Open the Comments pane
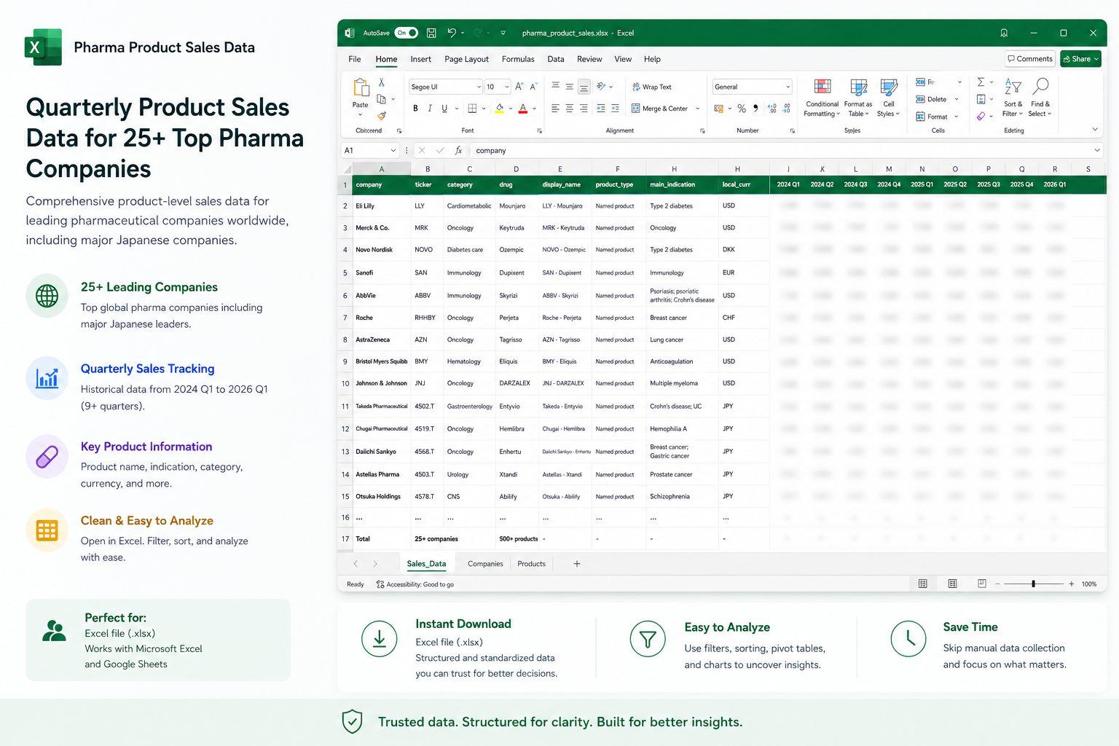The width and height of the screenshot is (1119, 746). (x=1029, y=59)
